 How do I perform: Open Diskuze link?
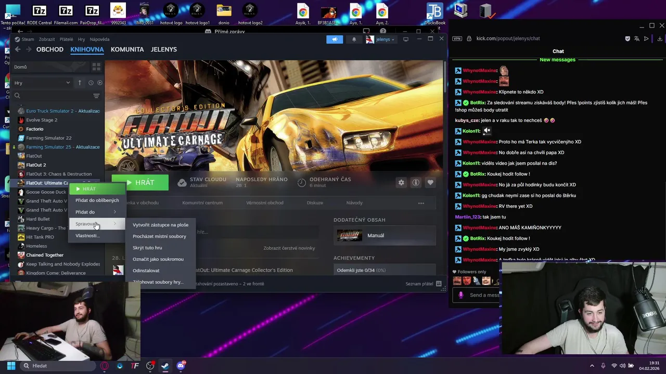point(315,203)
